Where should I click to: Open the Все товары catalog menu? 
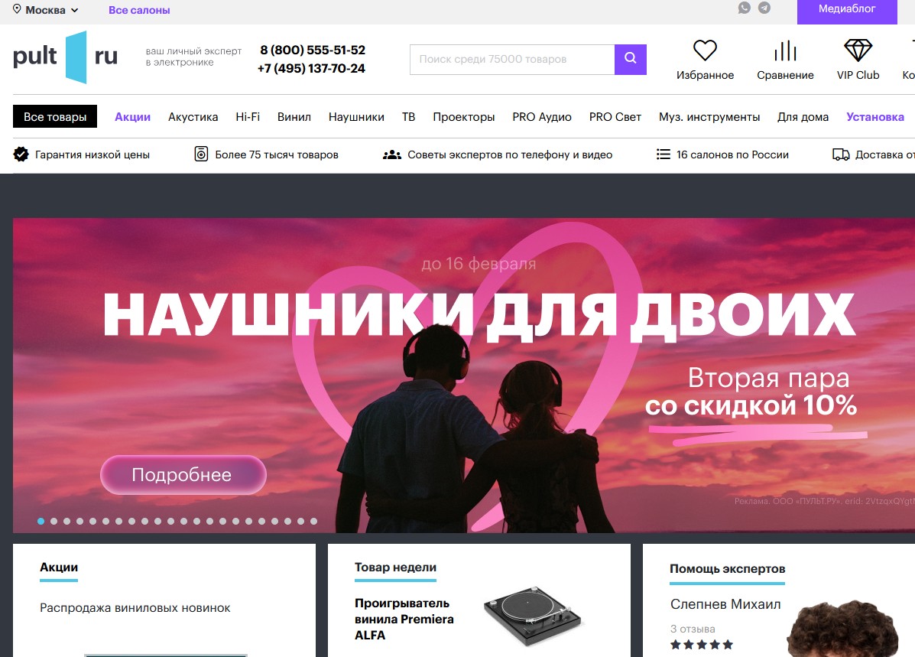[55, 117]
